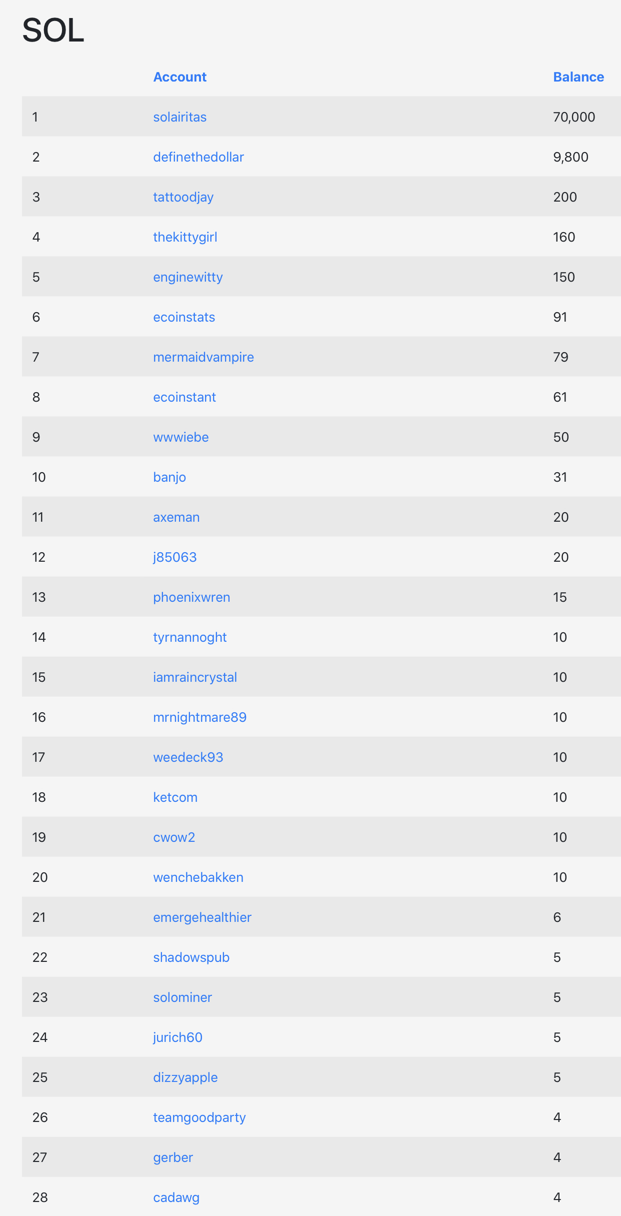Open the j85063 account link
The width and height of the screenshot is (621, 1216).
(x=174, y=557)
